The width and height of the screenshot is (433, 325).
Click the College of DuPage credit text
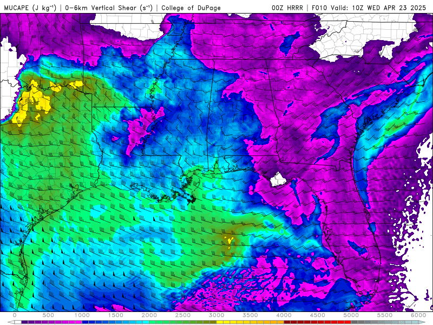click(x=191, y=8)
